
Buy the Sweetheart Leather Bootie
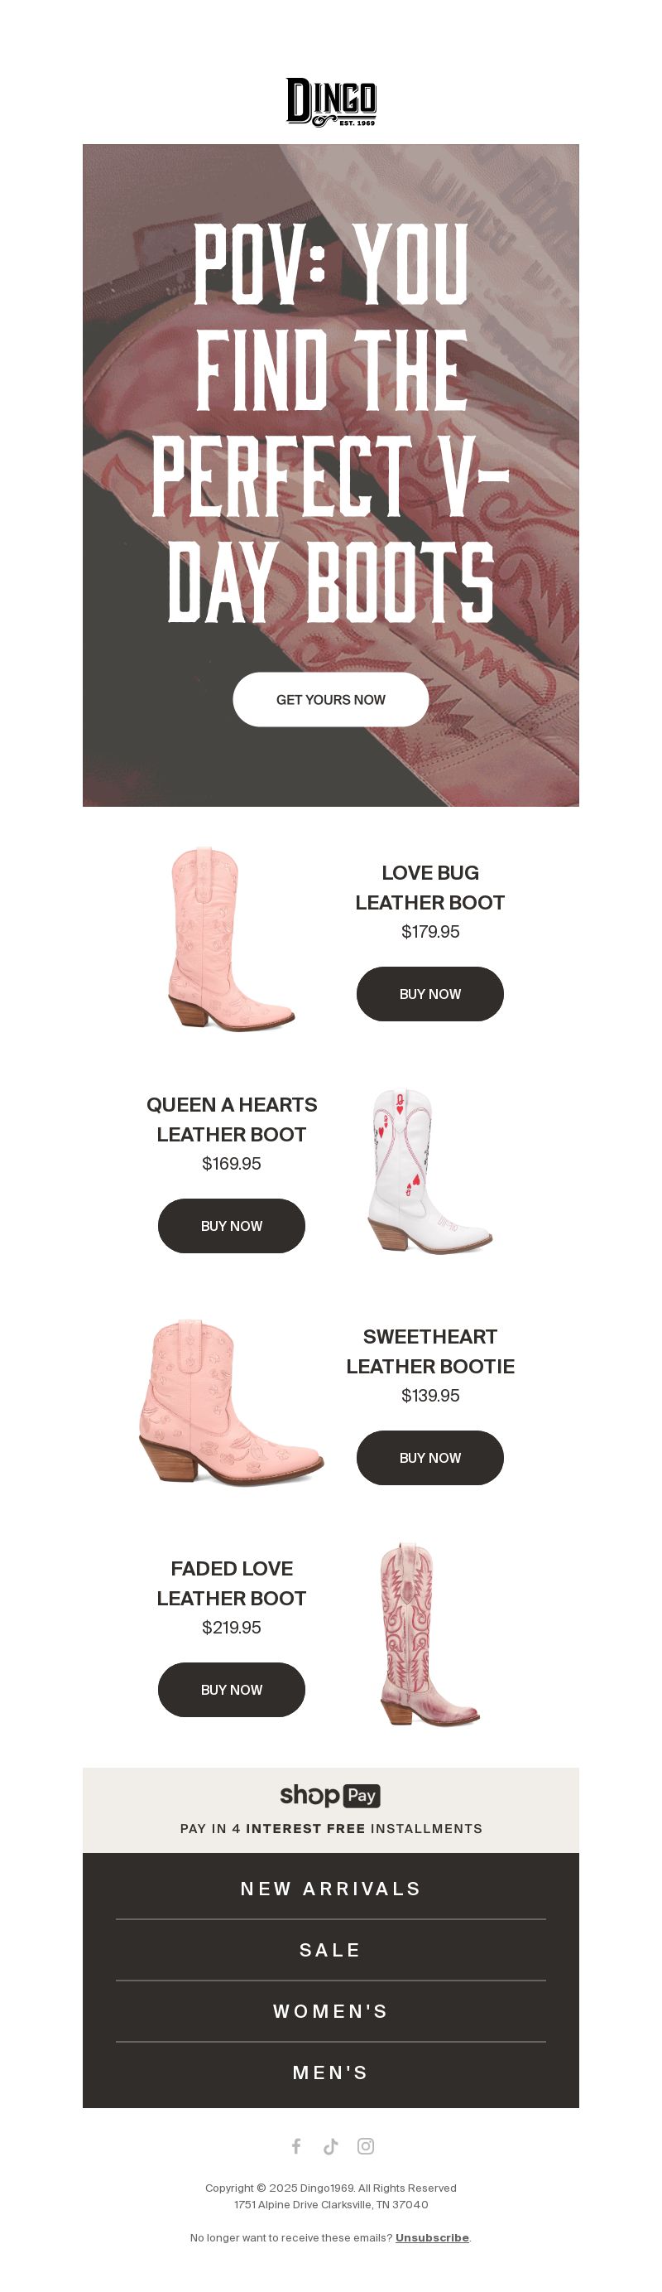[430, 1457]
